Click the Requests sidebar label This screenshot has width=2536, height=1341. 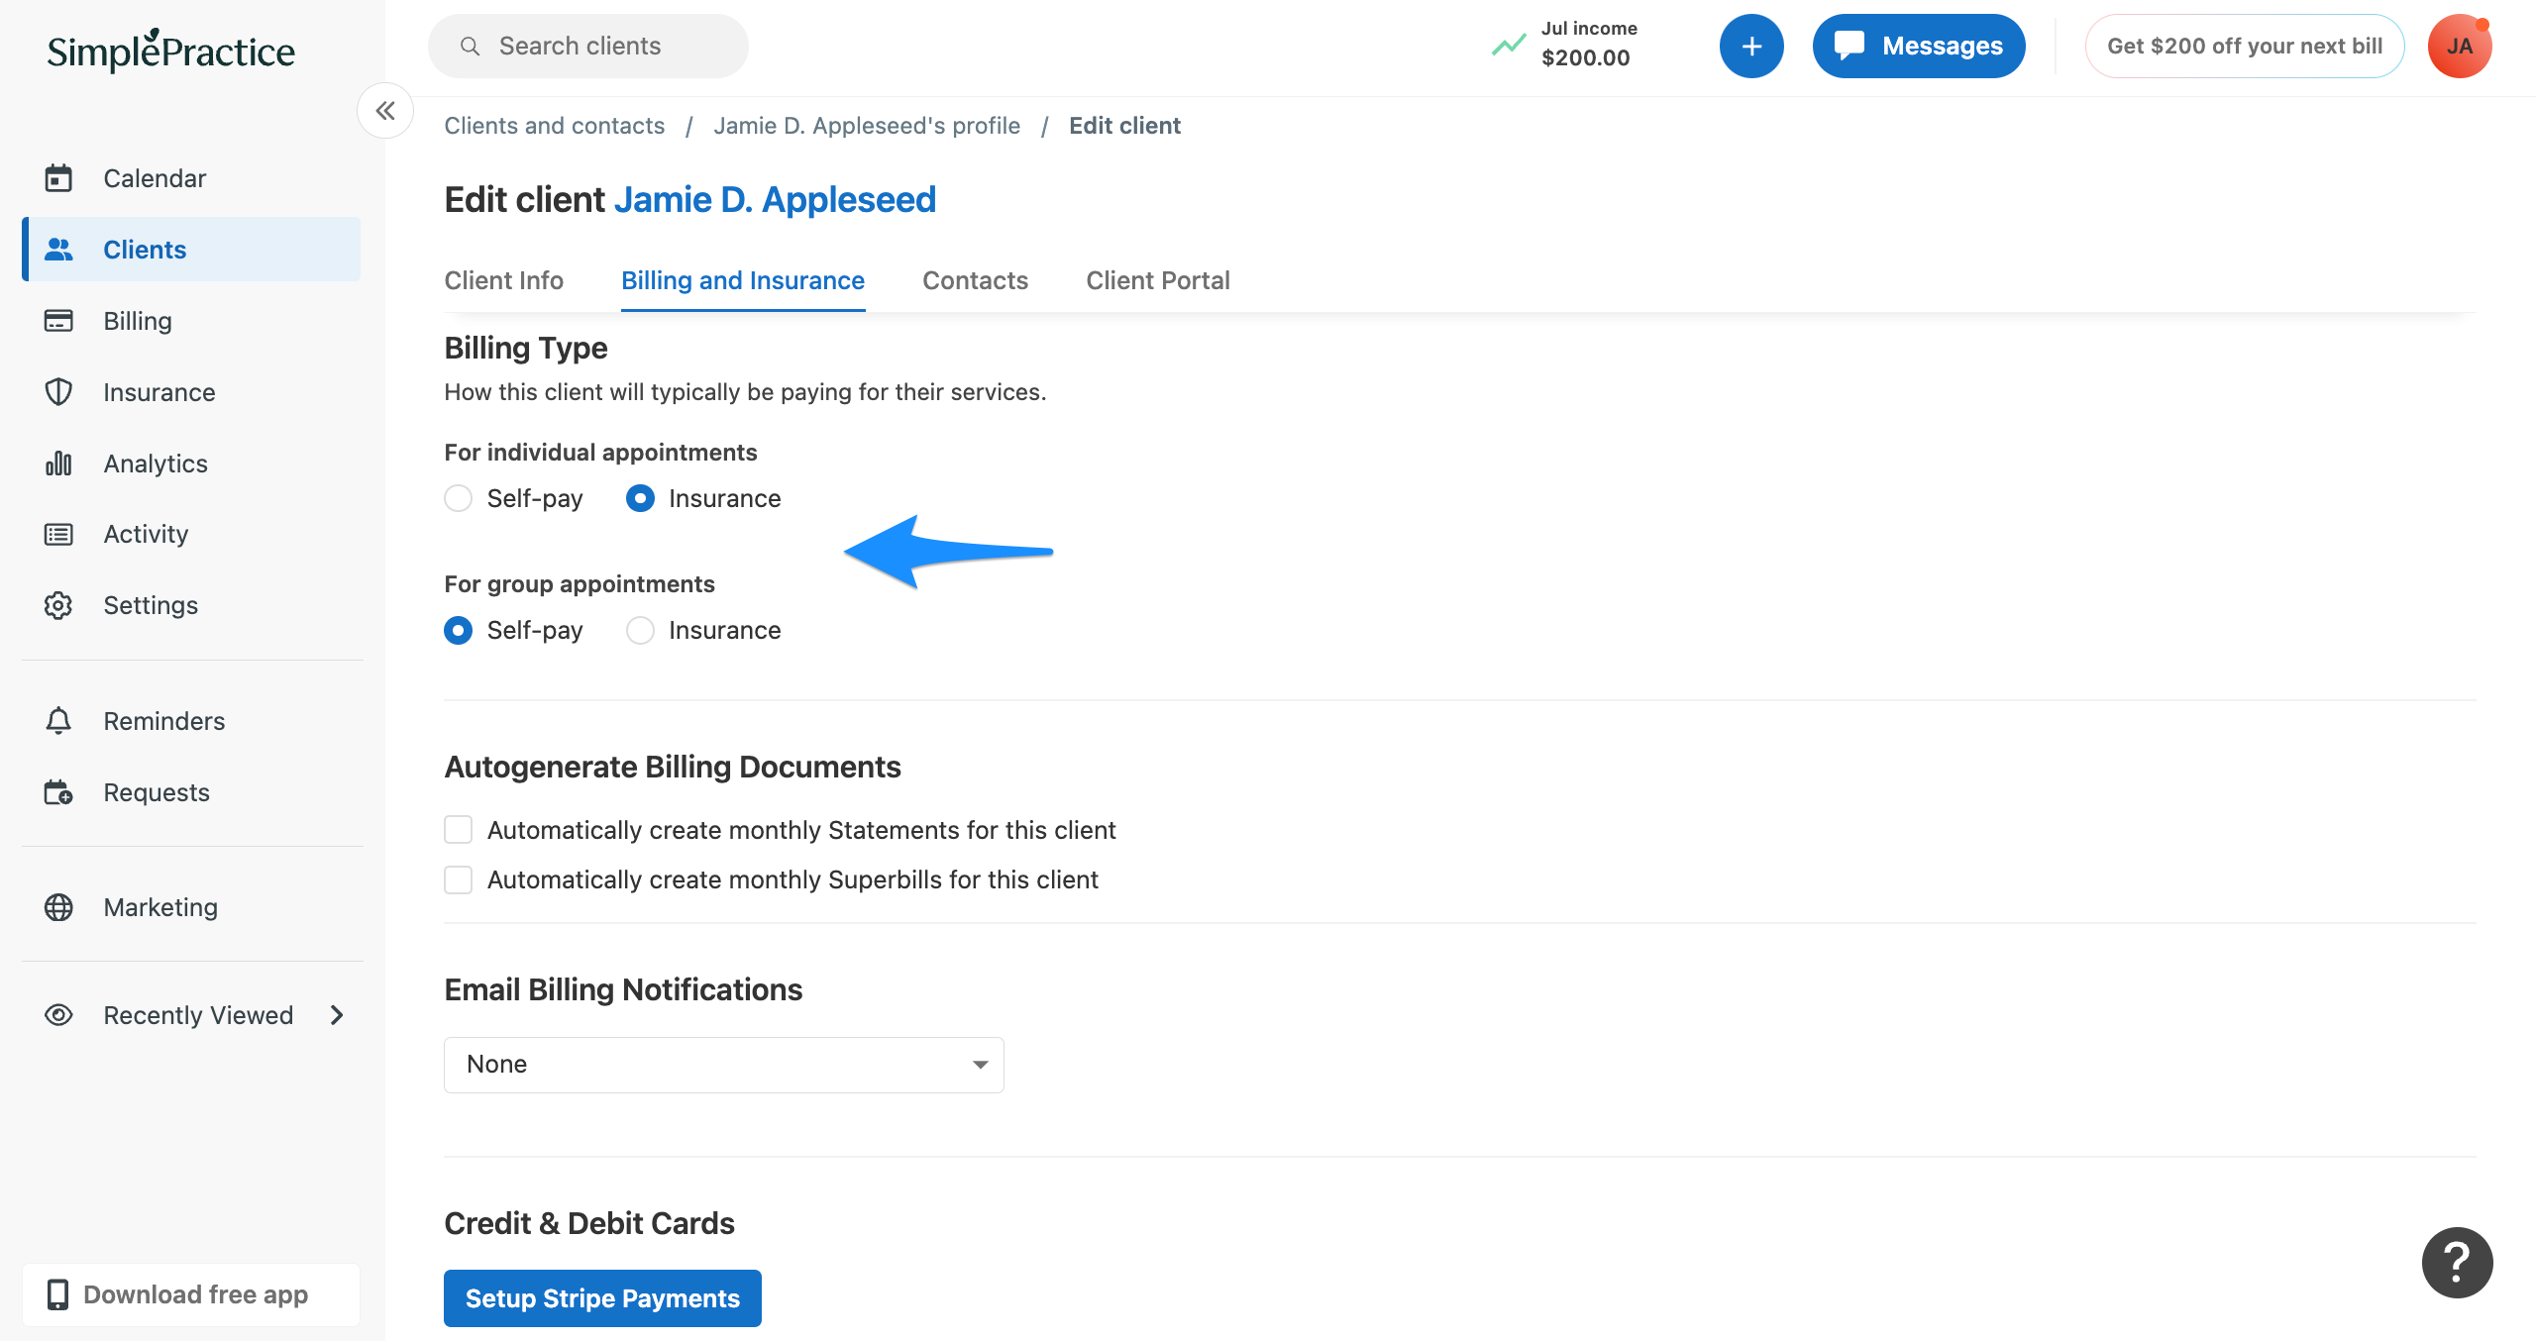tap(157, 792)
